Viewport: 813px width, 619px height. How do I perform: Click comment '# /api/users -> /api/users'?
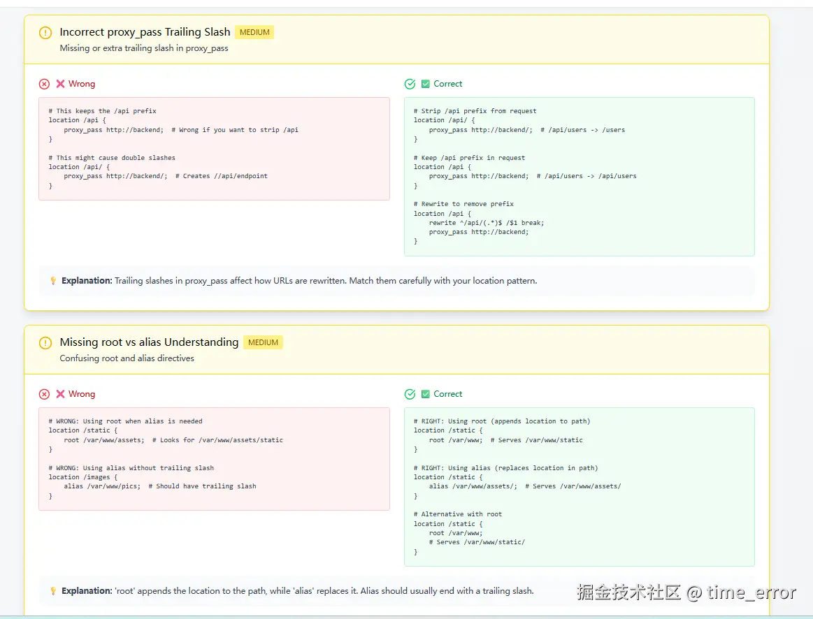point(587,176)
